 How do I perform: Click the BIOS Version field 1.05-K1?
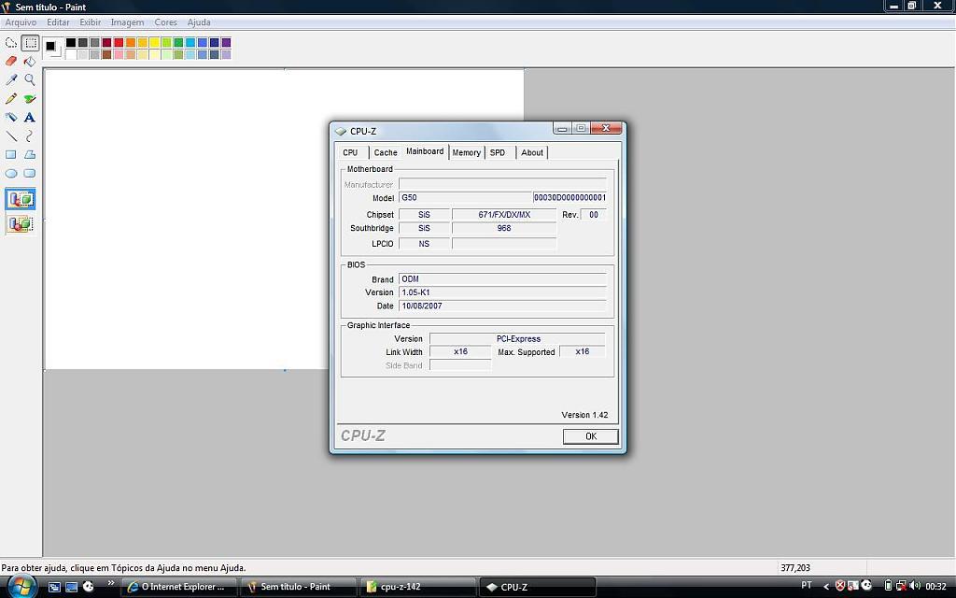[502, 292]
